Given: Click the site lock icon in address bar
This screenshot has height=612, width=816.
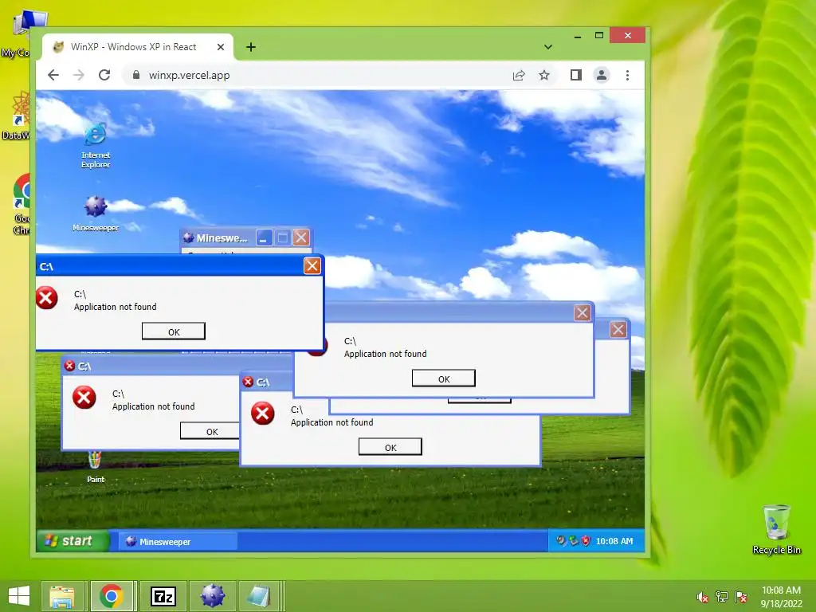Looking at the screenshot, I should [x=135, y=75].
